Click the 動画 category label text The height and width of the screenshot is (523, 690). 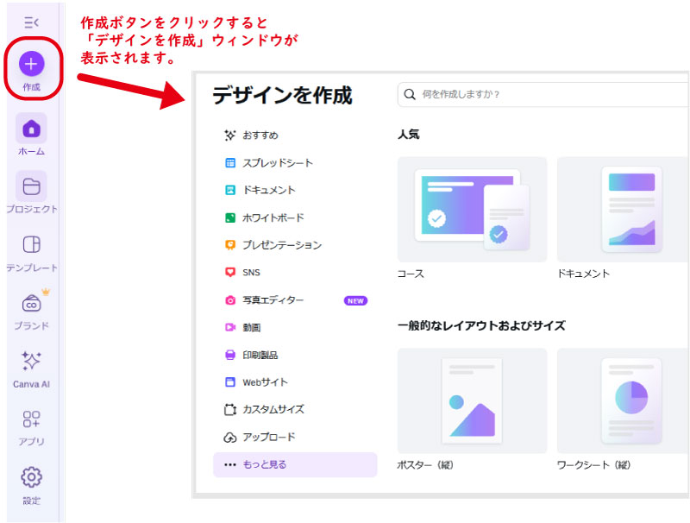(x=252, y=328)
